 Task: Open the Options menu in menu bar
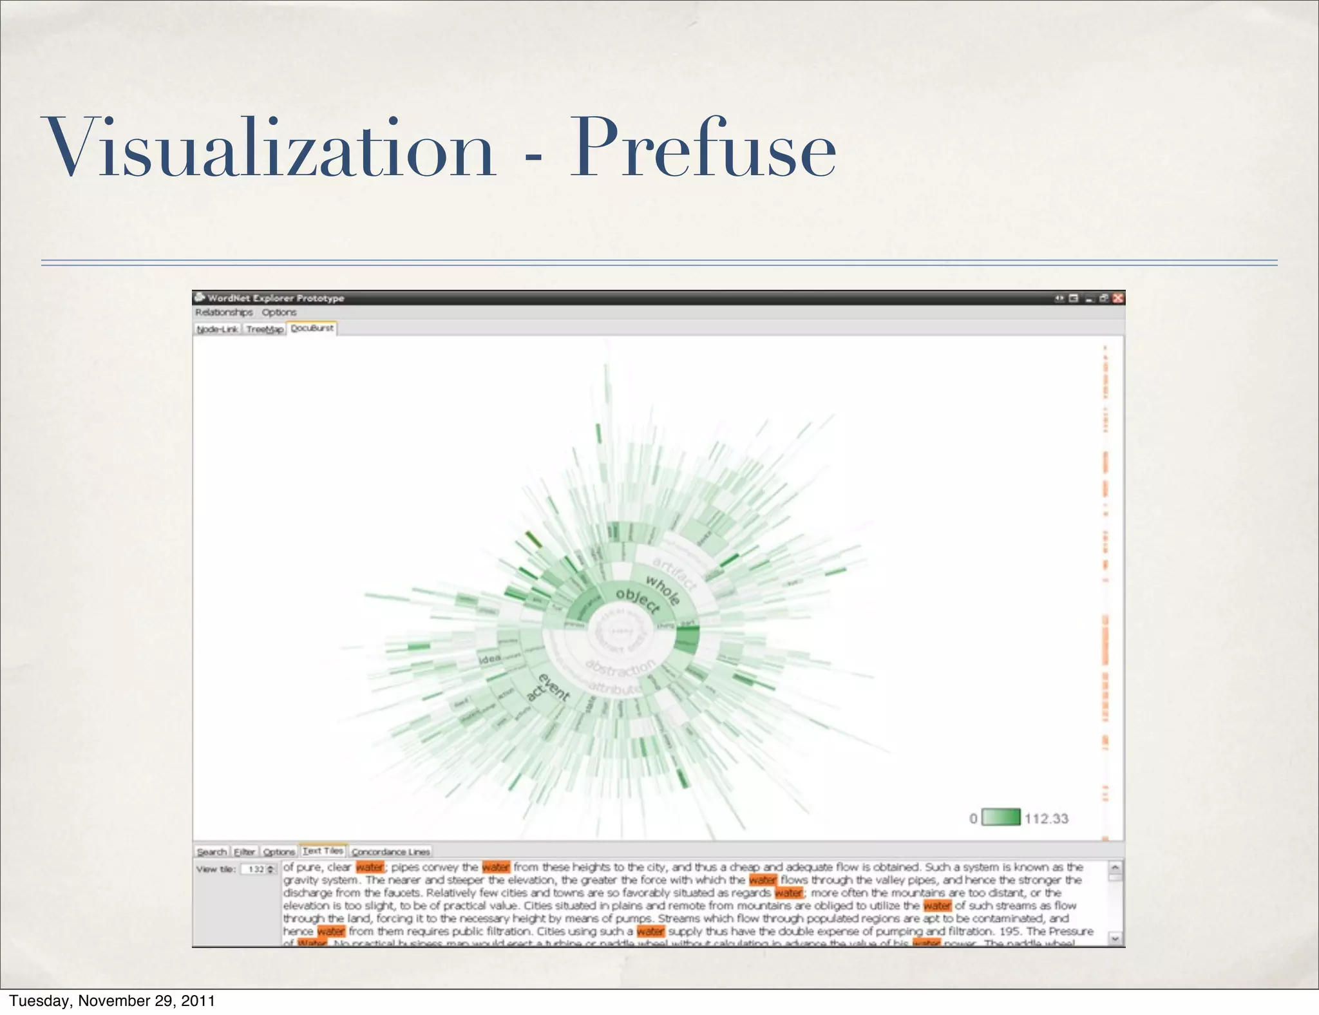pyautogui.click(x=279, y=312)
